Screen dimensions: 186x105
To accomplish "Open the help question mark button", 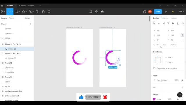I will click(x=180, y=95).
